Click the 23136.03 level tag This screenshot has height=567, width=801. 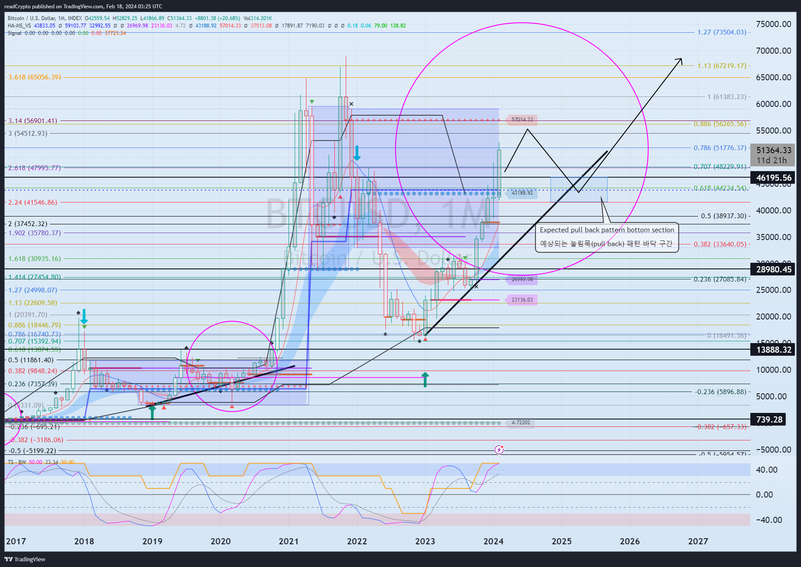(x=522, y=300)
